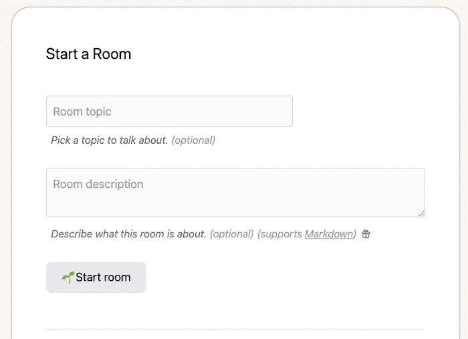Click the 'Start room' label text
This screenshot has width=468, height=339.
103,277
